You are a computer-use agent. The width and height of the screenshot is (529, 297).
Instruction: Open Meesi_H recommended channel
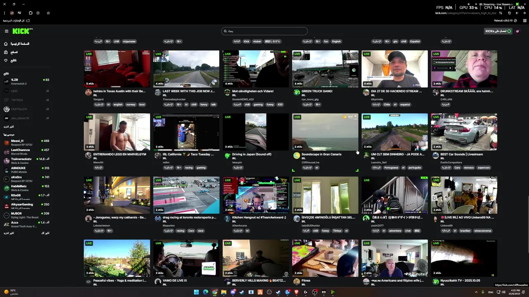coord(26,142)
